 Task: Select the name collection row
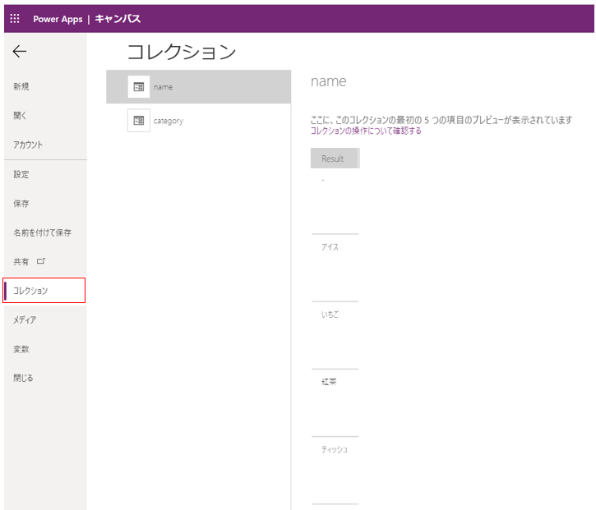click(198, 86)
